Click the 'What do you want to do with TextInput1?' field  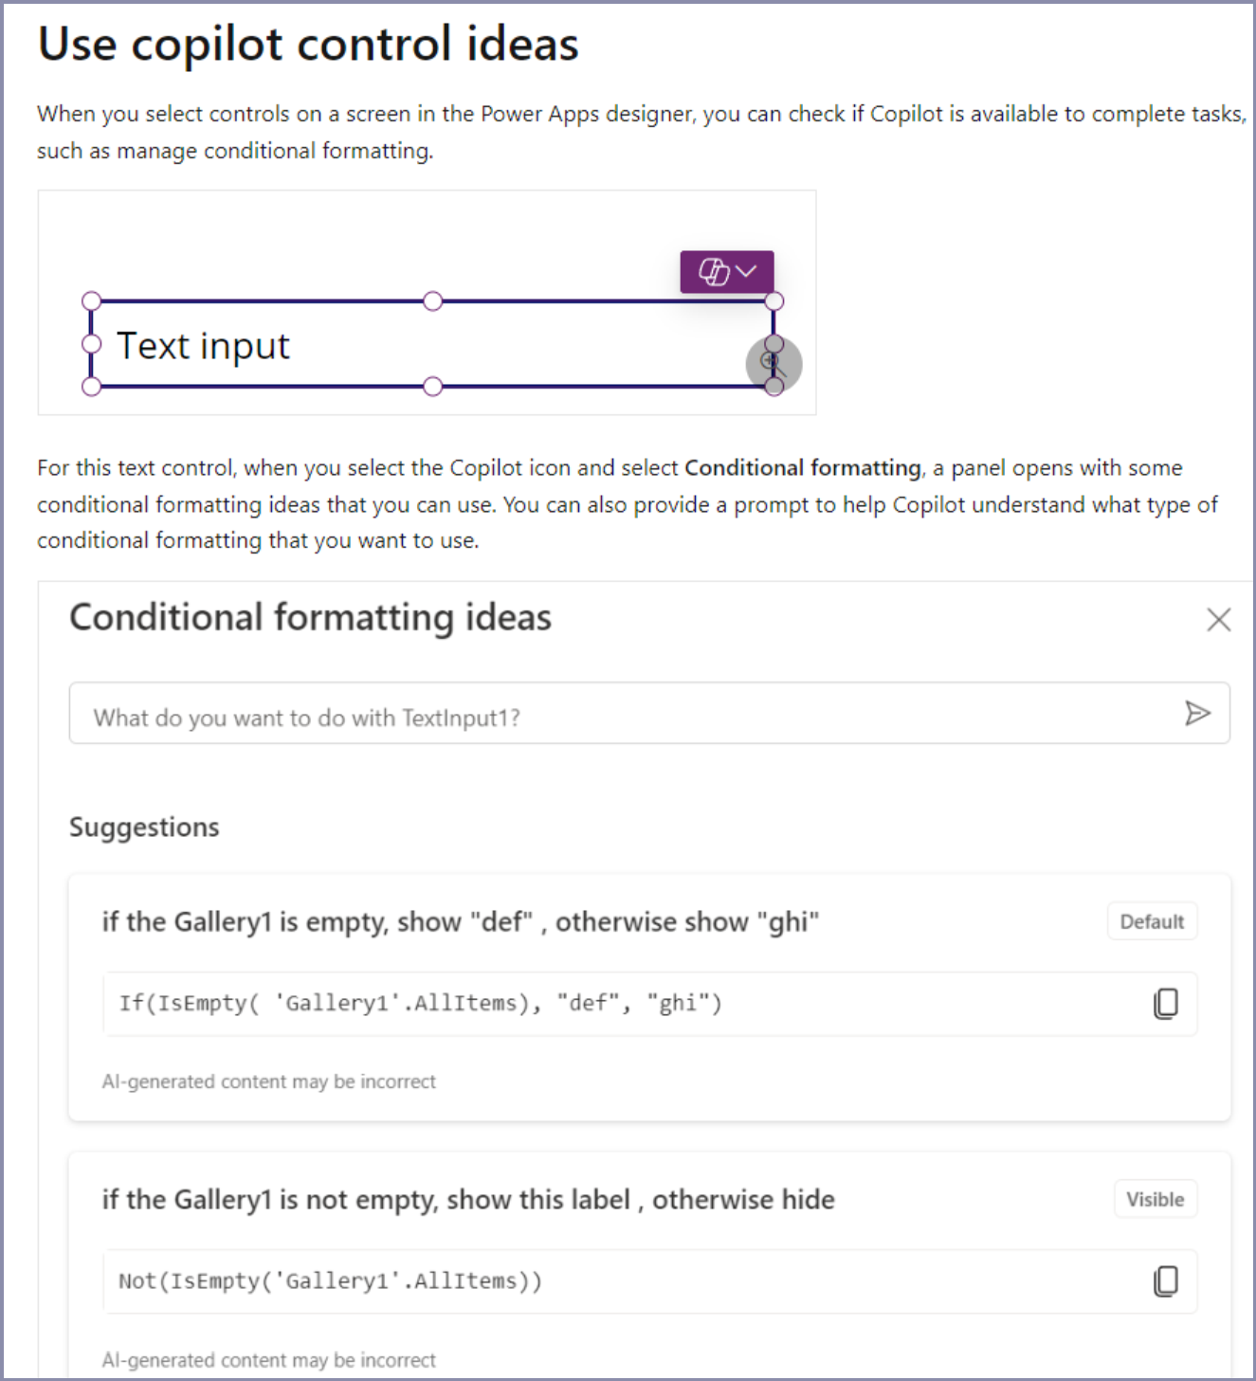[626, 717]
